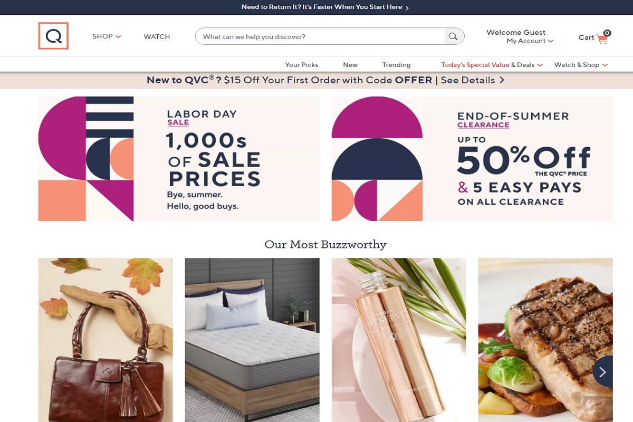This screenshot has width=633, height=422.
Task: Select the brown leather handbag thumbnail
Action: (105, 340)
